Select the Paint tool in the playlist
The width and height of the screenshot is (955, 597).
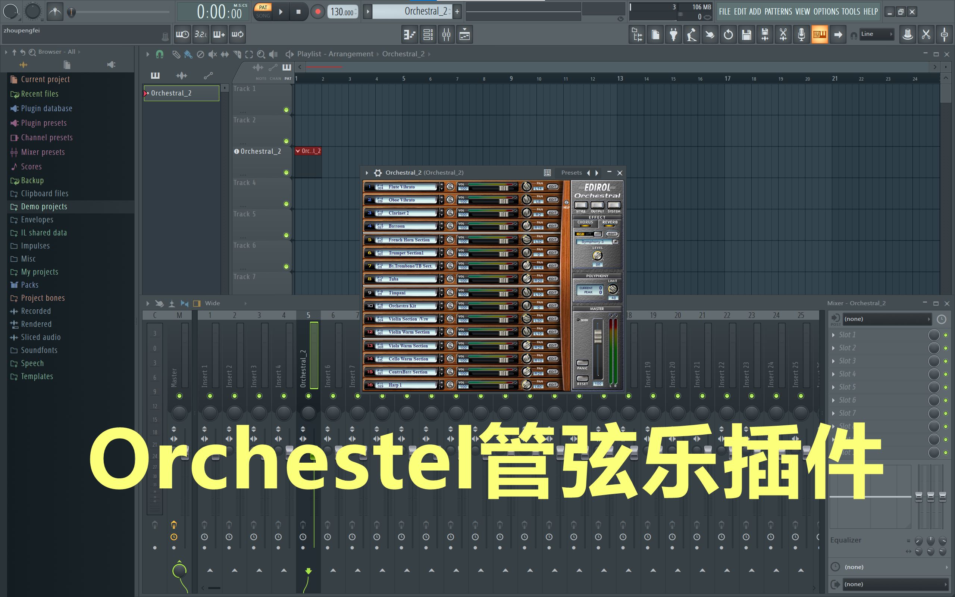(x=188, y=54)
